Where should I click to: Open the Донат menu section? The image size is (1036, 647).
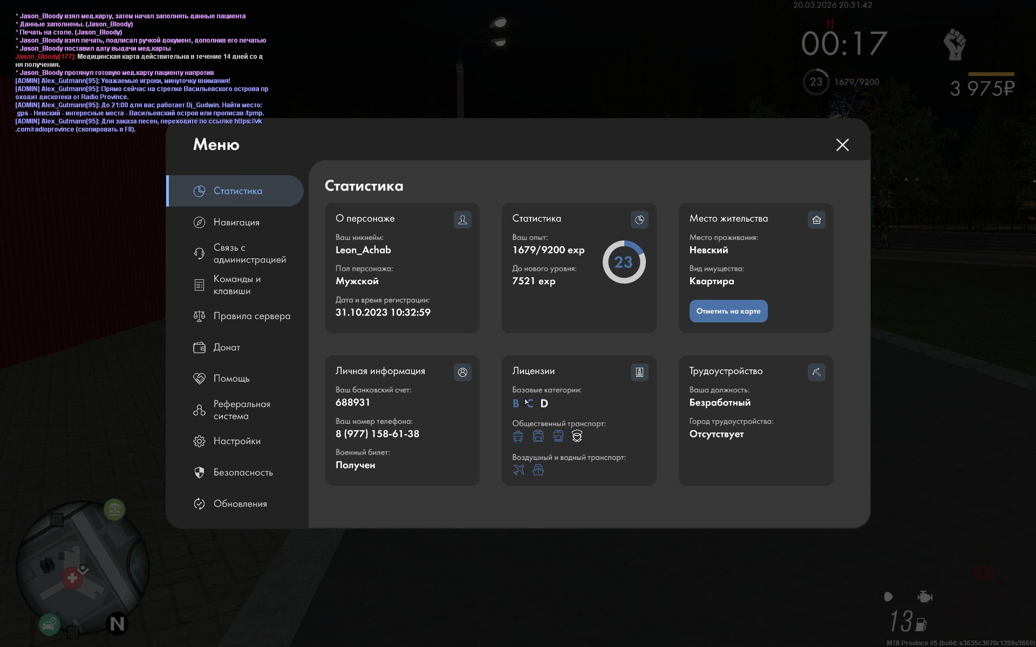point(226,347)
